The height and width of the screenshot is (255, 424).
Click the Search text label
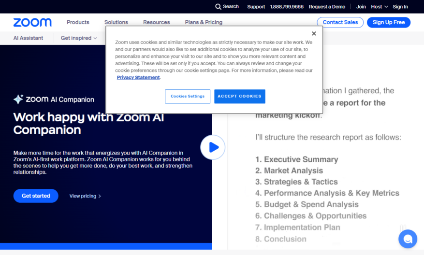coord(231,6)
